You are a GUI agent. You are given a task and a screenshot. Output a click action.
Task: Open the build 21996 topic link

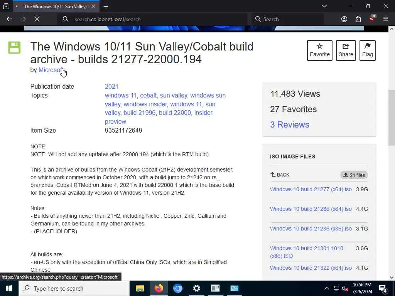(x=139, y=113)
